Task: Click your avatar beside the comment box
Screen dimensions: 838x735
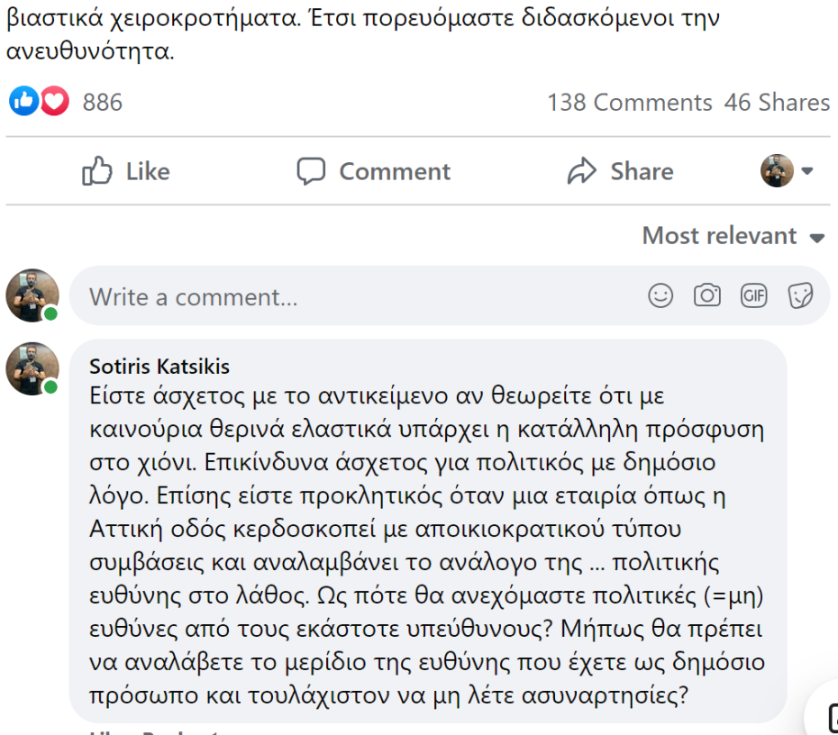Action: pyautogui.click(x=32, y=295)
